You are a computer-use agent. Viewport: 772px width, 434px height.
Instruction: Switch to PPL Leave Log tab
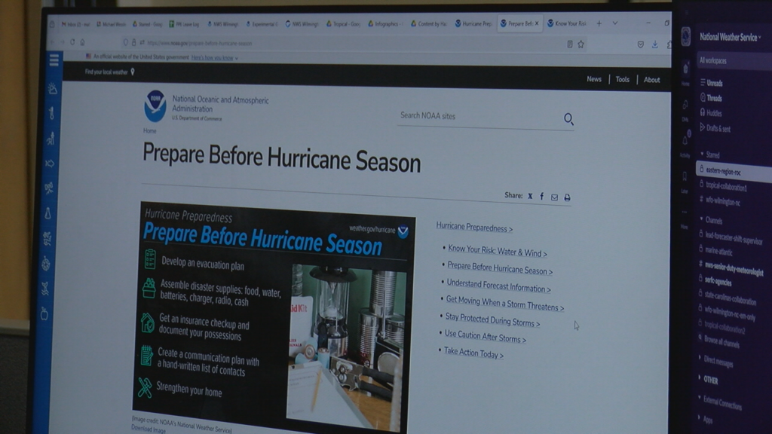coord(184,24)
